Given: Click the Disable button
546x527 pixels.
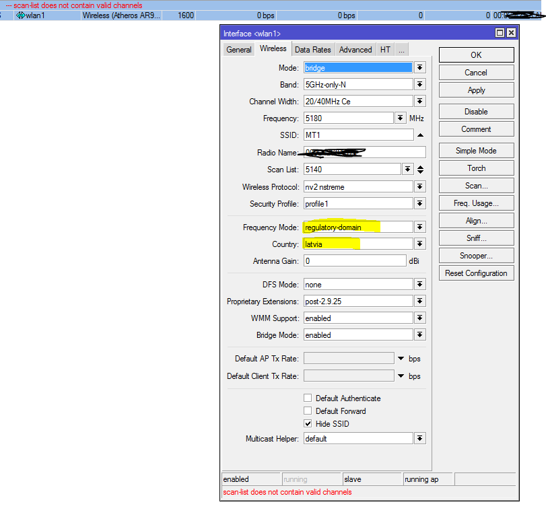Looking at the screenshot, I should (476, 111).
